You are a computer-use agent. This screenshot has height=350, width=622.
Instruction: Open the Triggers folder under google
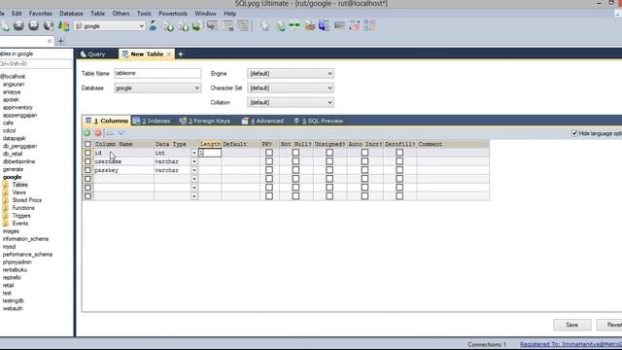tap(21, 216)
